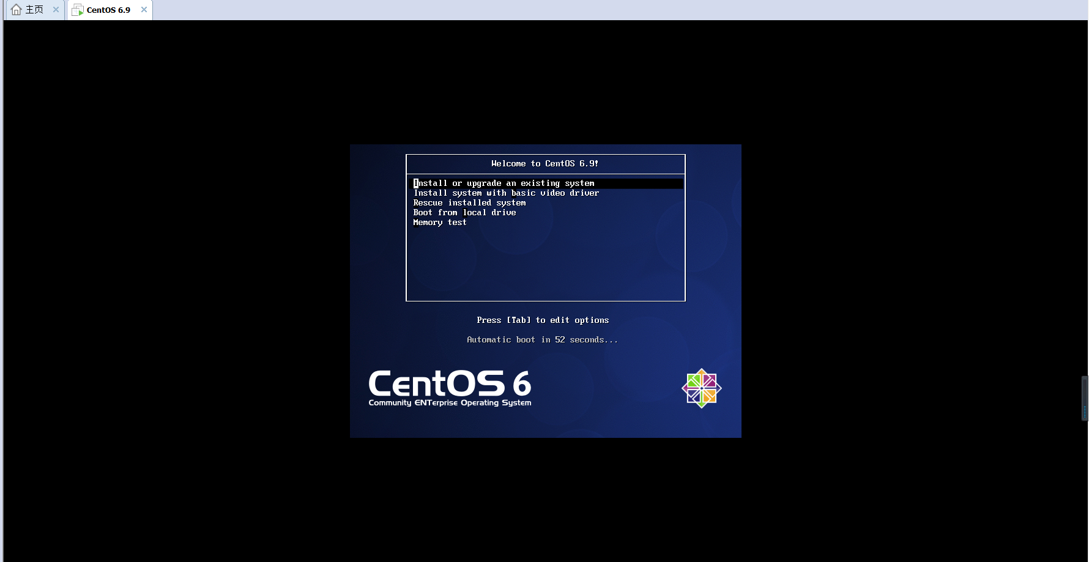Click the side panel handle at right edge
This screenshot has width=1089, height=562.
pos(1085,399)
